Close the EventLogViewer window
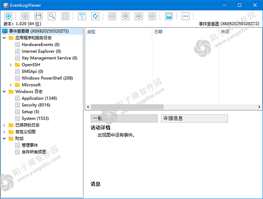 255,5
